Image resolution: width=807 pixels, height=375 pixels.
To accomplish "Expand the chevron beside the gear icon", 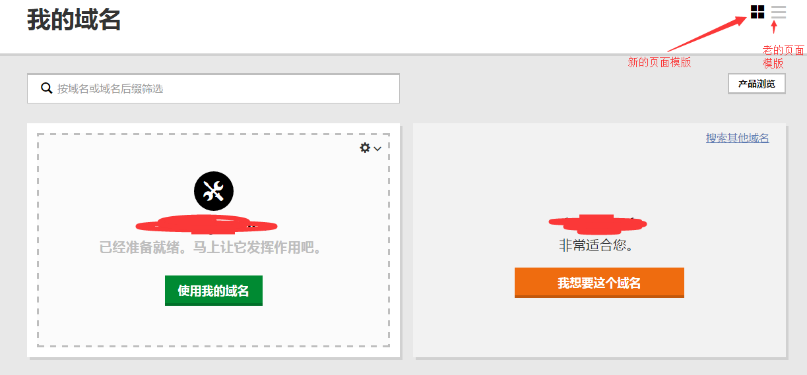I will point(377,149).
